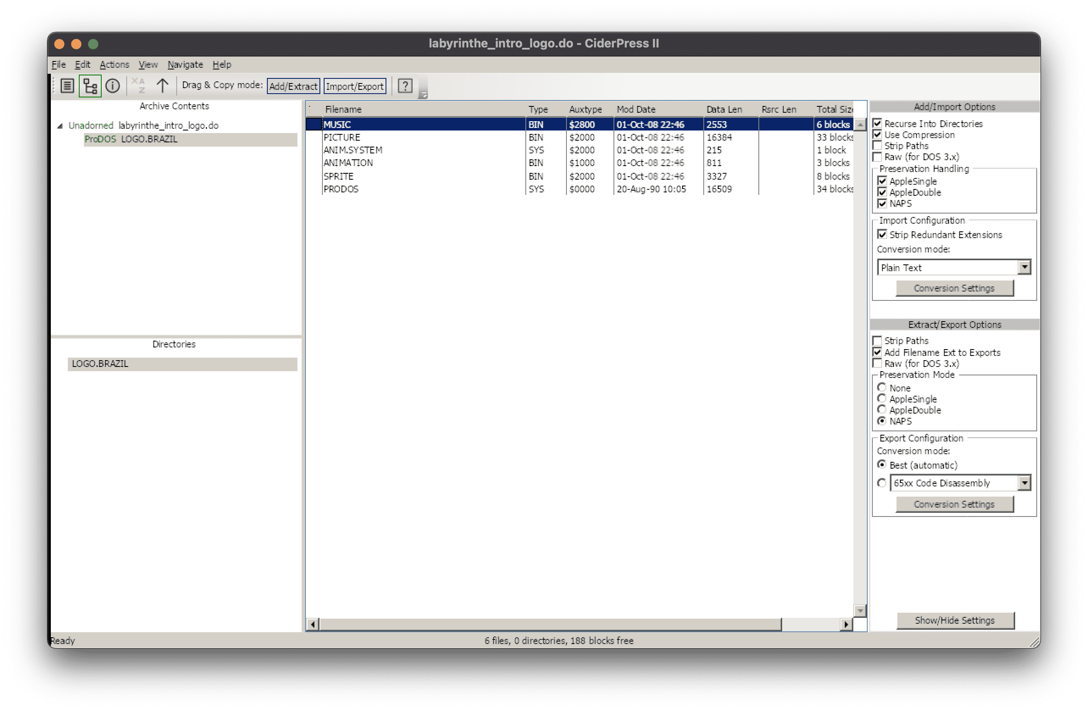Viewport: 1088px width, 711px height.
Task: Open the View menu
Action: 148,64
